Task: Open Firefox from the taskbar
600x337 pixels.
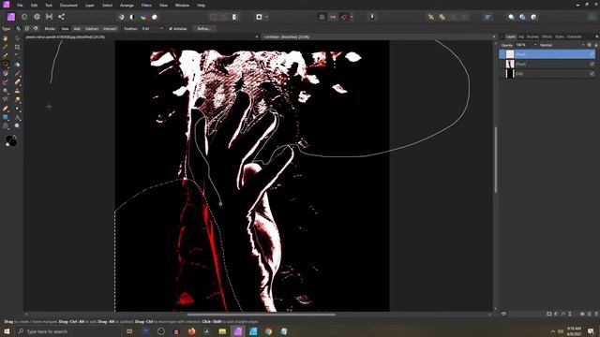Action: coord(191,331)
